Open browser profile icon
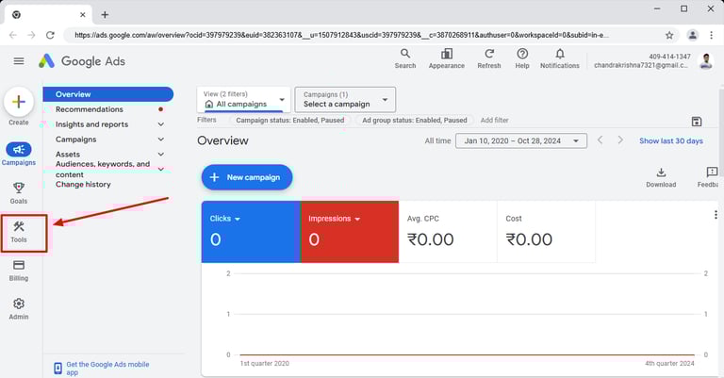Viewport: 724px width, 378px height. coord(692,35)
